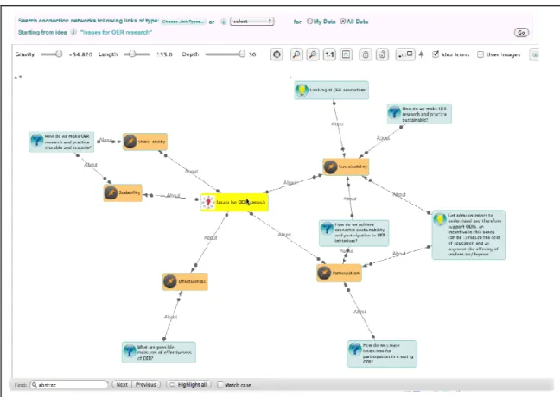
Task: Click the Gravity slider handle
Action: pyautogui.click(x=59, y=54)
